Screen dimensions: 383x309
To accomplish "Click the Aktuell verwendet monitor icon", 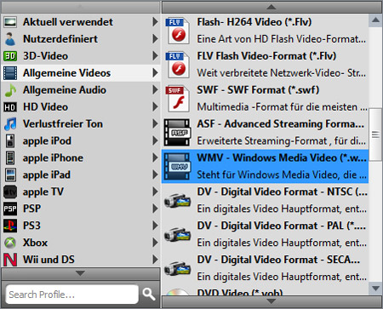I will (10, 22).
